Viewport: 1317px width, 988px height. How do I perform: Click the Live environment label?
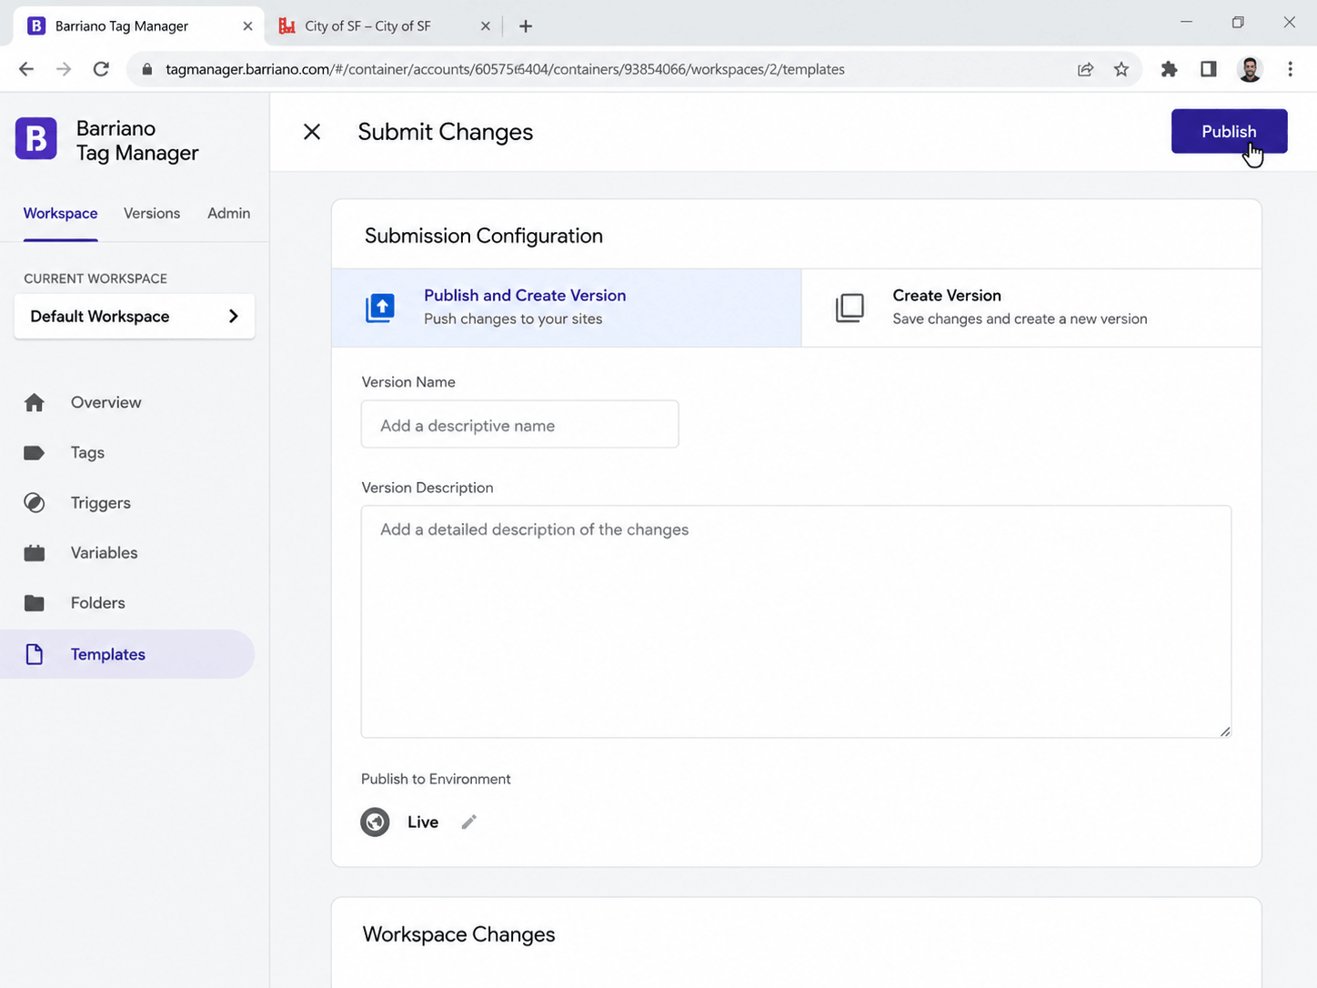click(x=423, y=822)
